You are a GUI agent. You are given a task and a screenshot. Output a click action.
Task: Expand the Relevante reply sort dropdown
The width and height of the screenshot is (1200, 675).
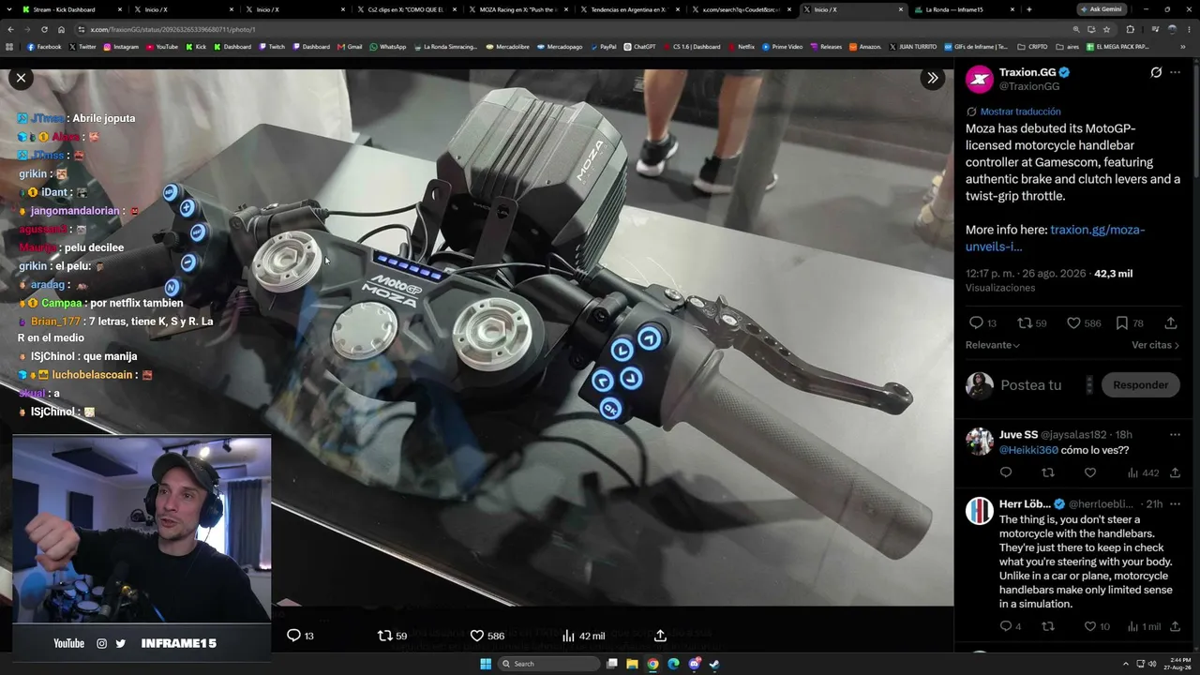click(x=993, y=345)
